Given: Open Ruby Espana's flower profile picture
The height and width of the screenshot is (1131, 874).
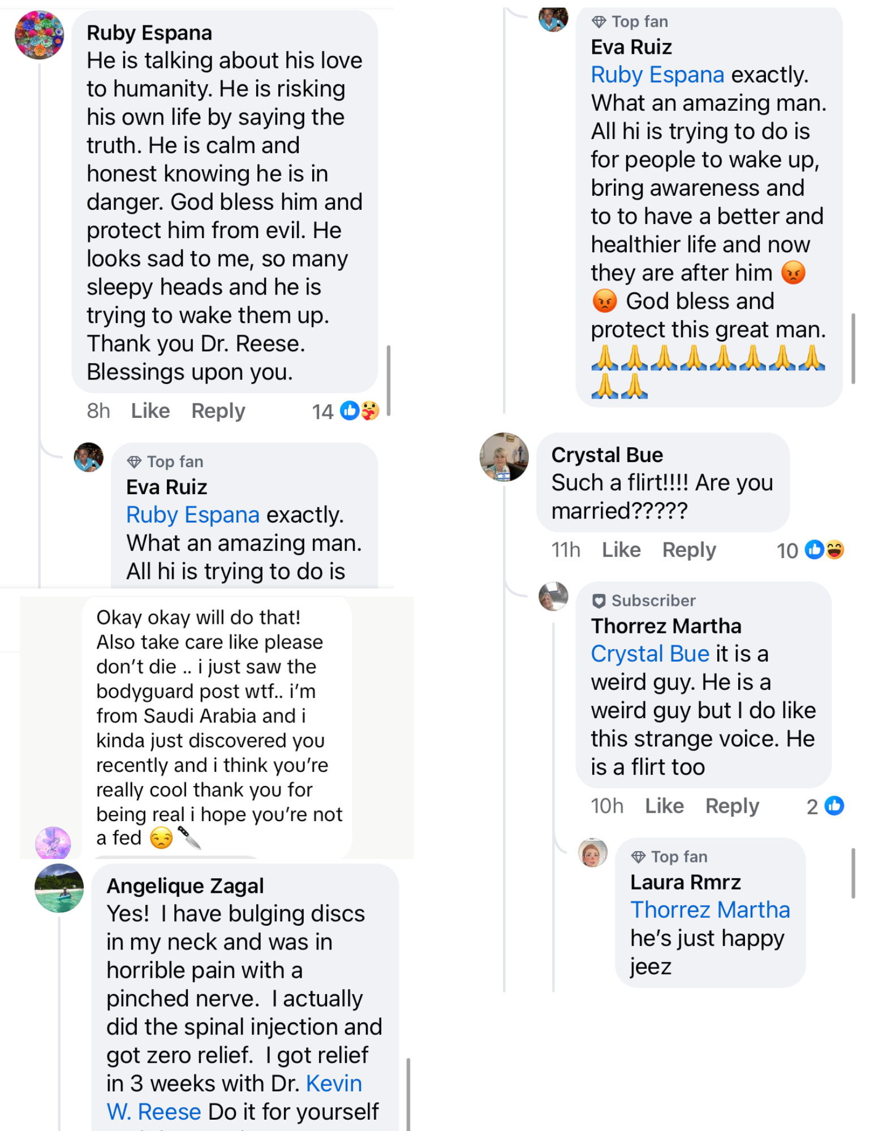Looking at the screenshot, I should click(39, 35).
